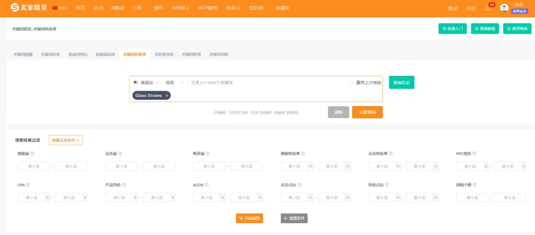Show help for 搜索转化率 filter
535x235 pixels.
coord(303,154)
